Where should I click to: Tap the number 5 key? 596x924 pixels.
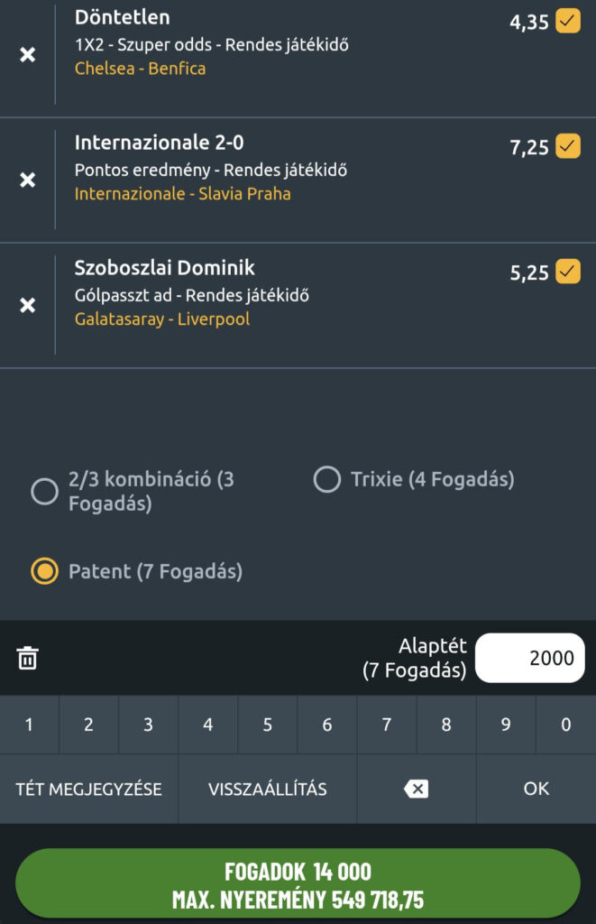(x=268, y=725)
